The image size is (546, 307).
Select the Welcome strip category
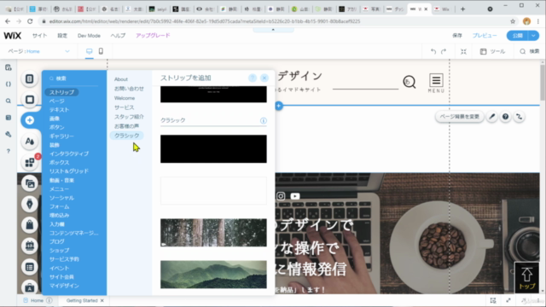(x=125, y=98)
